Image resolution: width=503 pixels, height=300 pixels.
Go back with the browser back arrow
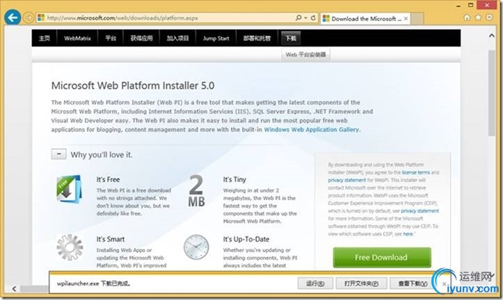pyautogui.click(x=13, y=17)
